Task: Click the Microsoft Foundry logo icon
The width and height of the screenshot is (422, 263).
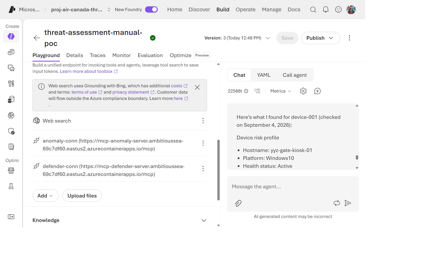Action: pyautogui.click(x=12, y=9)
